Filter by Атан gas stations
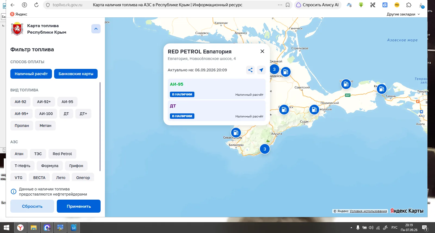Image resolution: width=435 pixels, height=233 pixels. (x=19, y=154)
